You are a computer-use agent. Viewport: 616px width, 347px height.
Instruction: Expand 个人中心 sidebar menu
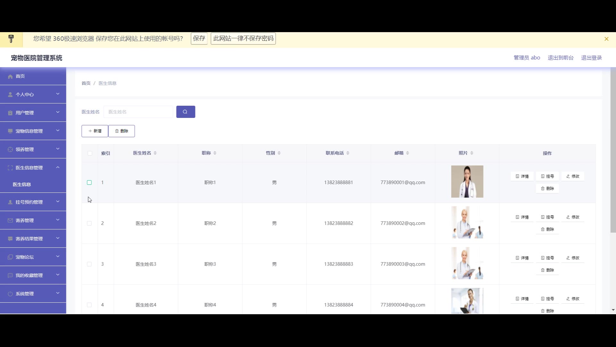pyautogui.click(x=33, y=94)
